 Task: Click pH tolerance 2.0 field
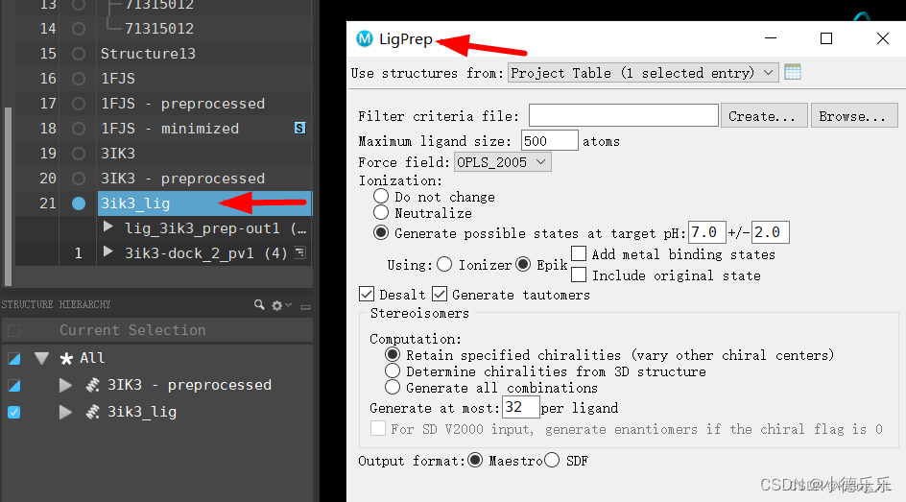(771, 232)
